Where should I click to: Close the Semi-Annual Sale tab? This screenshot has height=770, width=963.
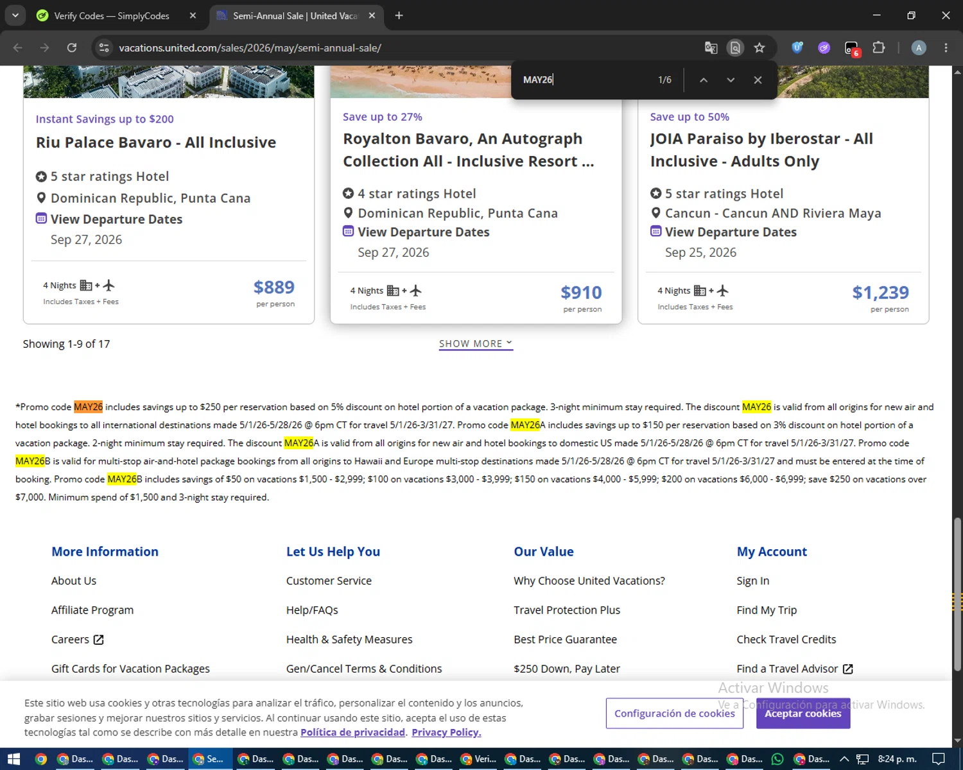372,15
